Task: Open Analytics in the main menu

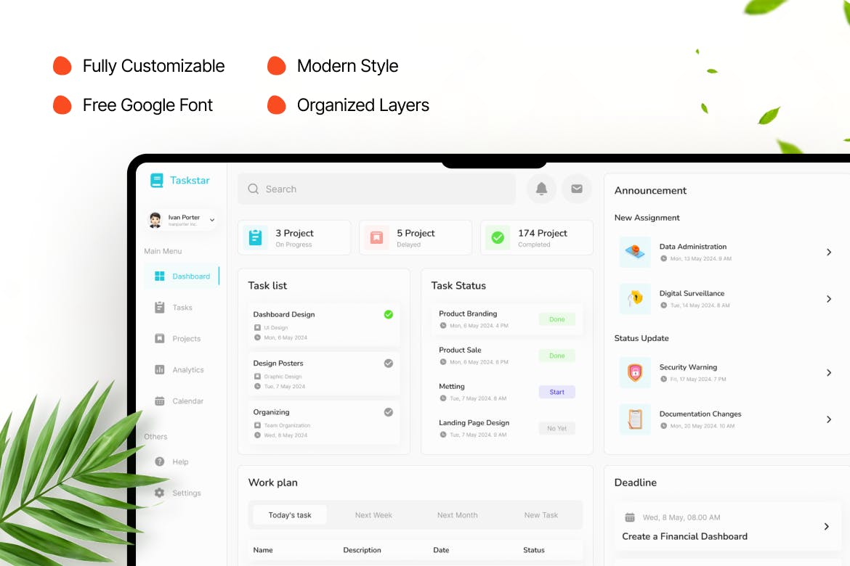Action: [187, 370]
